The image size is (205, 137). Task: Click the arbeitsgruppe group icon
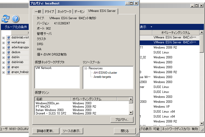point(8,47)
